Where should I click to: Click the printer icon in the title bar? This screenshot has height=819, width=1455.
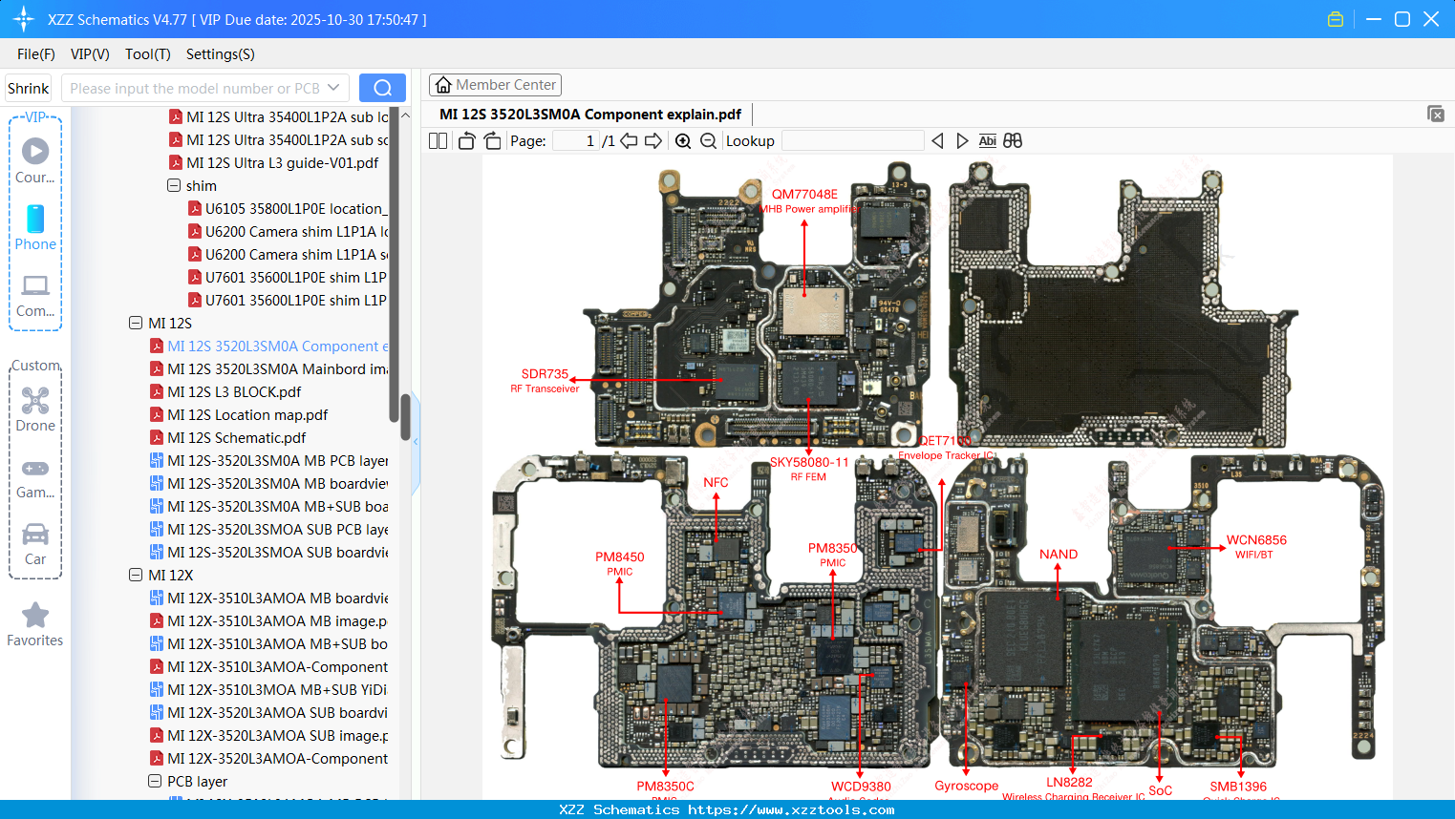[x=1335, y=18]
